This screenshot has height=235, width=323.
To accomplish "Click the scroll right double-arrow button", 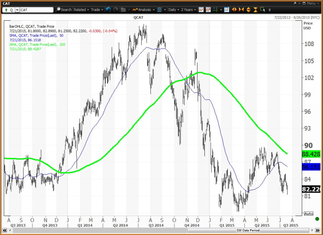I will 319,230.
